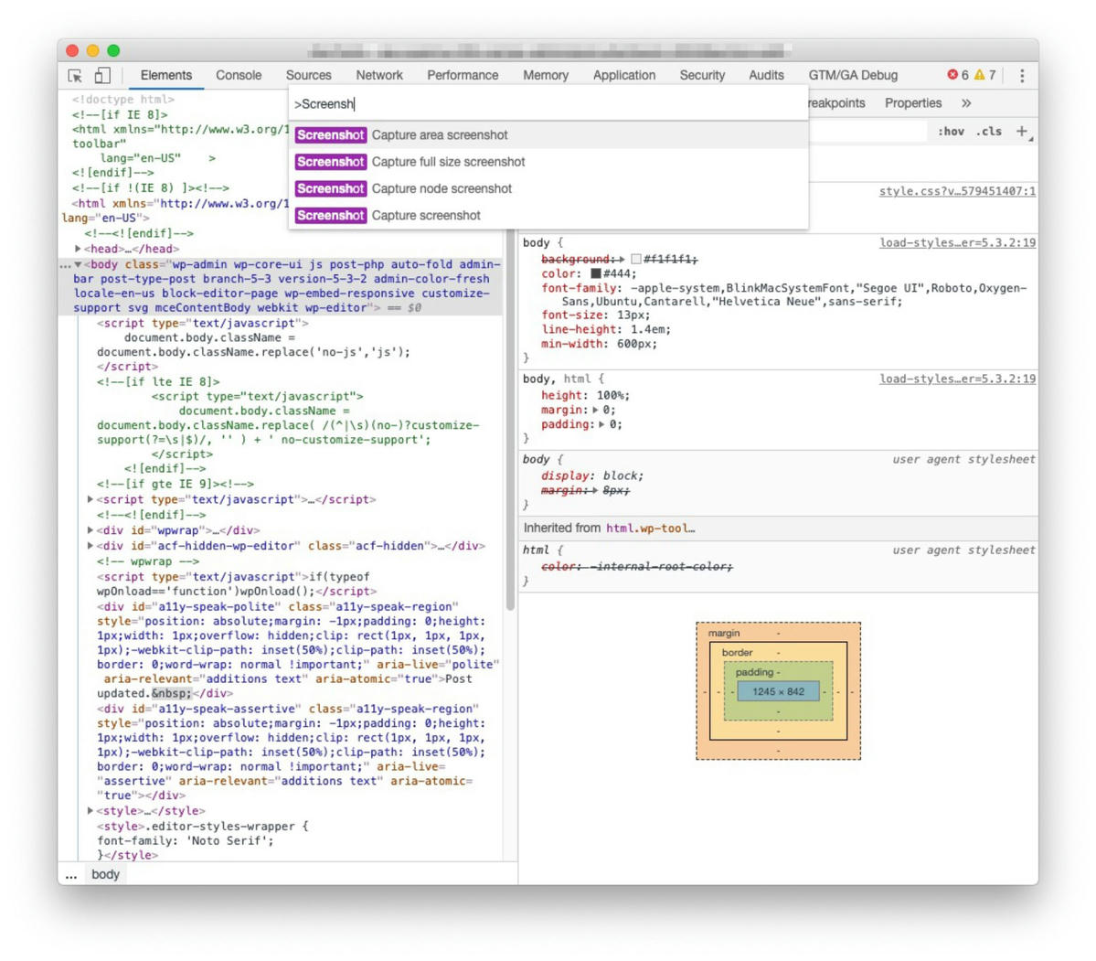Open the Network tab
Image resolution: width=1096 pixels, height=961 pixels.
click(378, 76)
